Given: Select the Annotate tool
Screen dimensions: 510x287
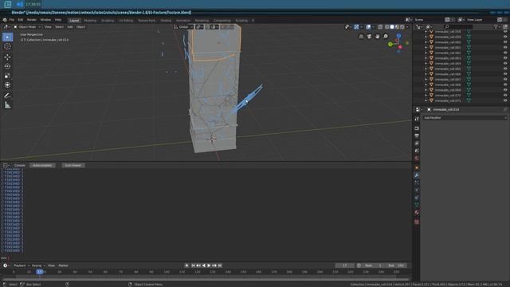Looking at the screenshot, I should pyautogui.click(x=7, y=96).
